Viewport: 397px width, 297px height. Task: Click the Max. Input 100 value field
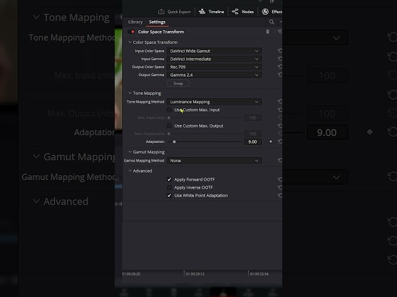(x=252, y=118)
